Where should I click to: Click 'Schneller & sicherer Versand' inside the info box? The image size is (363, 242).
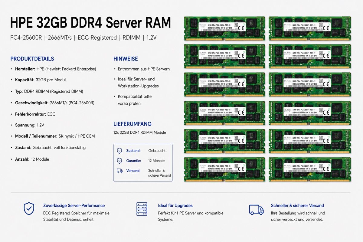pyautogui.click(x=159, y=173)
